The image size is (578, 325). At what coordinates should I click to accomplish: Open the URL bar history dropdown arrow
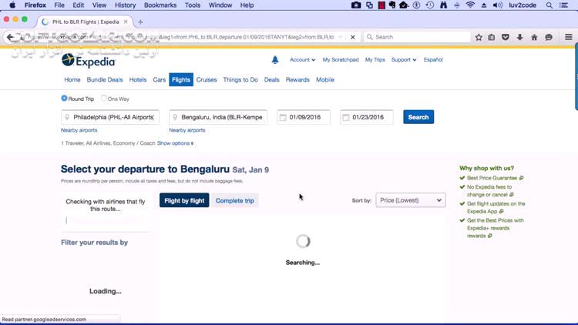[x=340, y=37]
